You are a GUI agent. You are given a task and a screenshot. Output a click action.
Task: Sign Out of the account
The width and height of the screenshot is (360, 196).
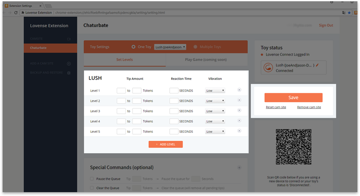tap(326, 25)
